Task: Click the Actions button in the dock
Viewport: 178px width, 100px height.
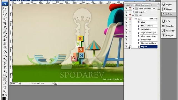Action: click(x=169, y=14)
